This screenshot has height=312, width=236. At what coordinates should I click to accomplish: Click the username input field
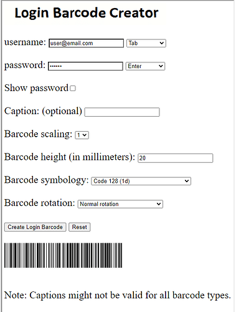coord(86,43)
